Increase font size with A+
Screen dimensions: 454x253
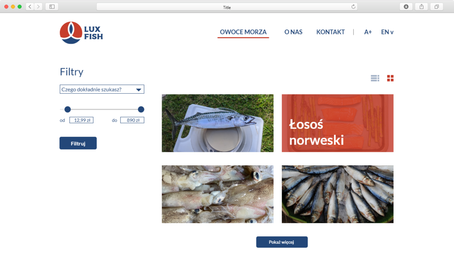[x=368, y=32]
